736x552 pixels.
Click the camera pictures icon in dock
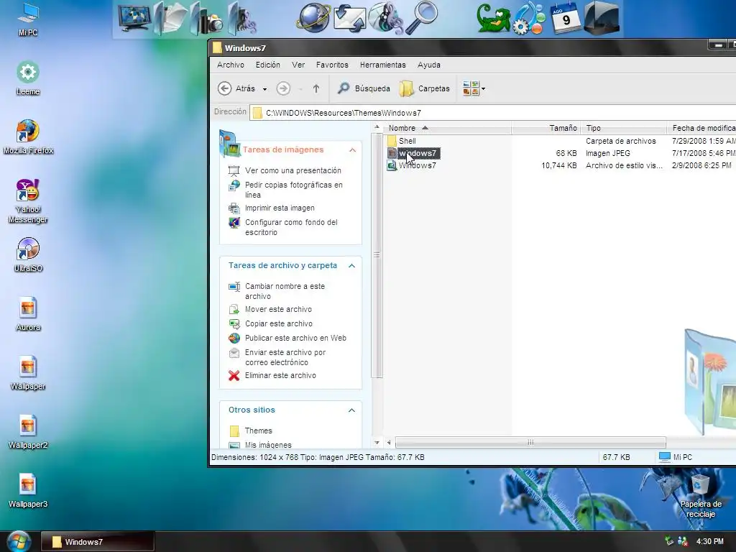(206, 19)
